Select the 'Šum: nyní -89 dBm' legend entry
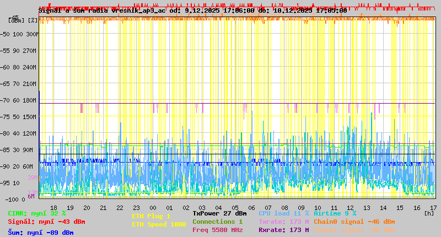 pyautogui.click(x=41, y=233)
